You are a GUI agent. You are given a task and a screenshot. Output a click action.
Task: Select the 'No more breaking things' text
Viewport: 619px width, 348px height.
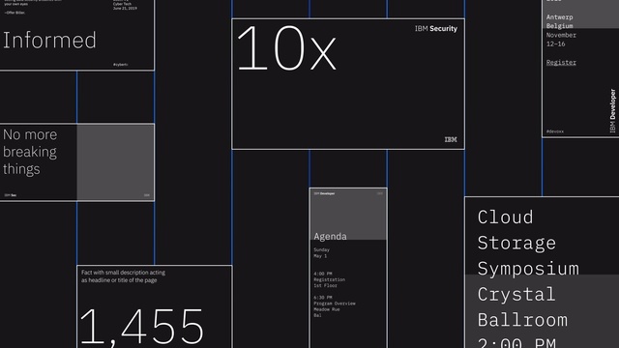(x=30, y=152)
